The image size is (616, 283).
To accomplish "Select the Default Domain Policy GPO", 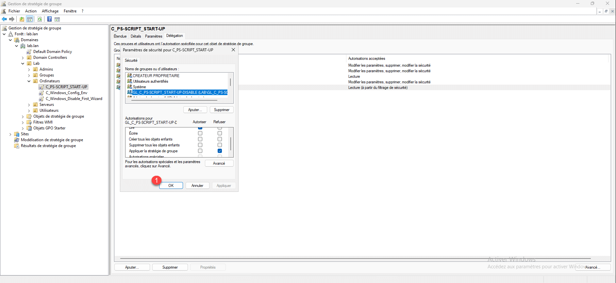I will pos(52,52).
